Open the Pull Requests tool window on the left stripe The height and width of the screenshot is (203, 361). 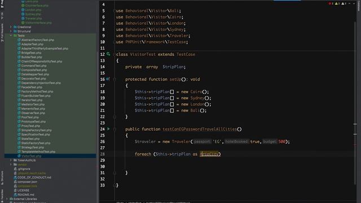(2, 32)
